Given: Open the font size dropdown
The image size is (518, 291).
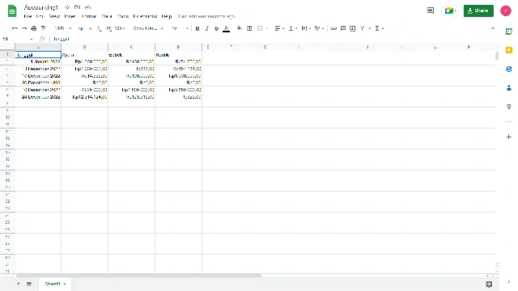Looking at the screenshot, I should coord(180,28).
